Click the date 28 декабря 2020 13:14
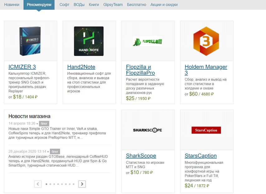Image resolution: width=266 pixels, height=194 pixels. (27, 151)
